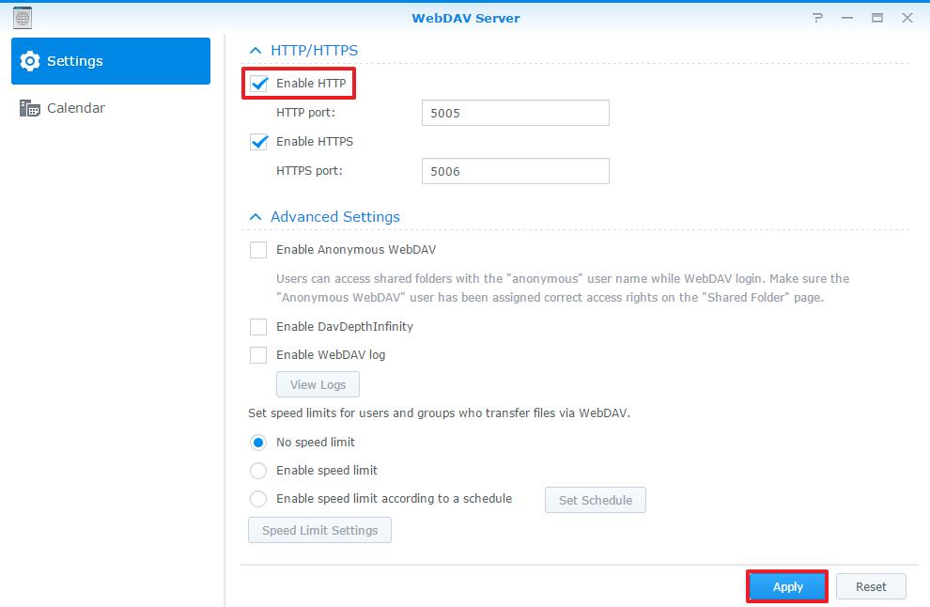Screen dimensions: 930x607
Task: Toggle the Enable HTTPS checkbox
Action: pyautogui.click(x=258, y=142)
